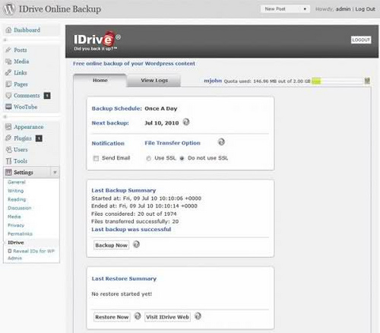The width and height of the screenshot is (380, 333).
Task: Enable the Send Email checkbox
Action: click(x=96, y=158)
